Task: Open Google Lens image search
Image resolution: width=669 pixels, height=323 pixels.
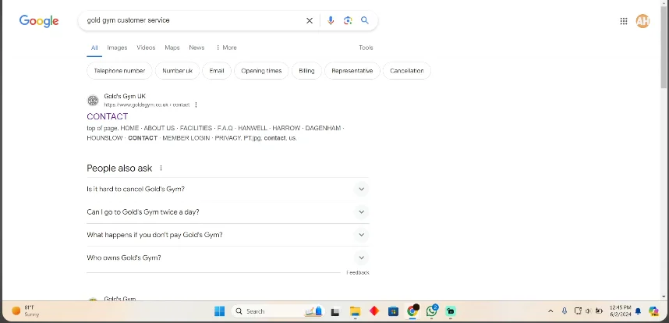Action: pyautogui.click(x=348, y=20)
